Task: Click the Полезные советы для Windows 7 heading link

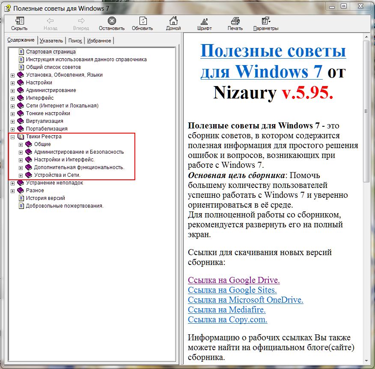Action: pyautogui.click(x=273, y=61)
